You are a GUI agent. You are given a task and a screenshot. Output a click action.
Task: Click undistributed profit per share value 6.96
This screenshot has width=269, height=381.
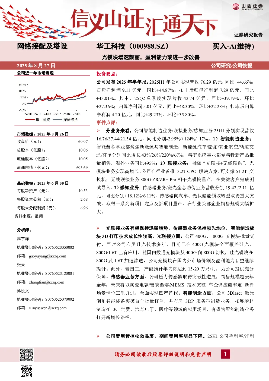coord(84,208)
